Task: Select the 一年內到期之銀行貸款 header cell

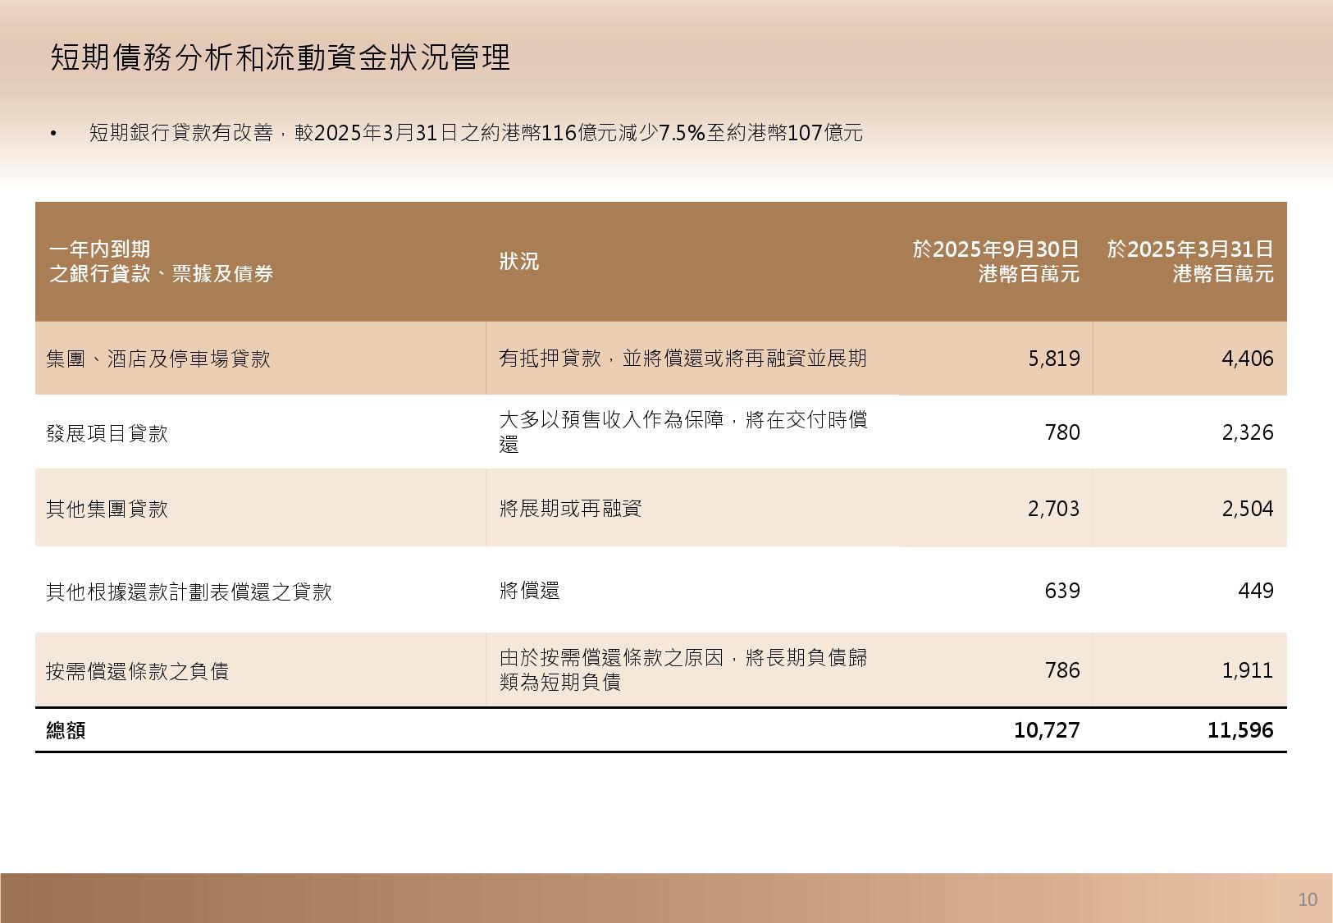Action: click(162, 261)
